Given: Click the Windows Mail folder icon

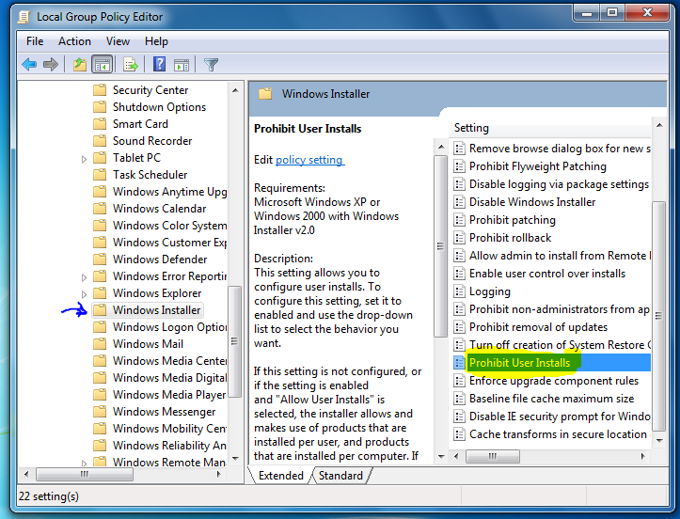Looking at the screenshot, I should pyautogui.click(x=100, y=344).
